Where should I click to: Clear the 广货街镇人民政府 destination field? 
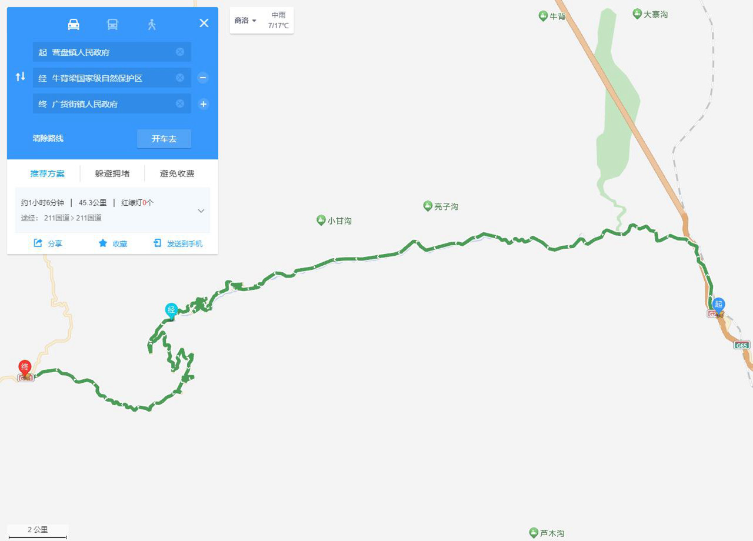(180, 103)
